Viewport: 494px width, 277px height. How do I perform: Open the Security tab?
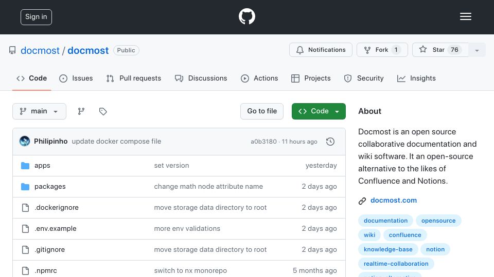point(364,78)
